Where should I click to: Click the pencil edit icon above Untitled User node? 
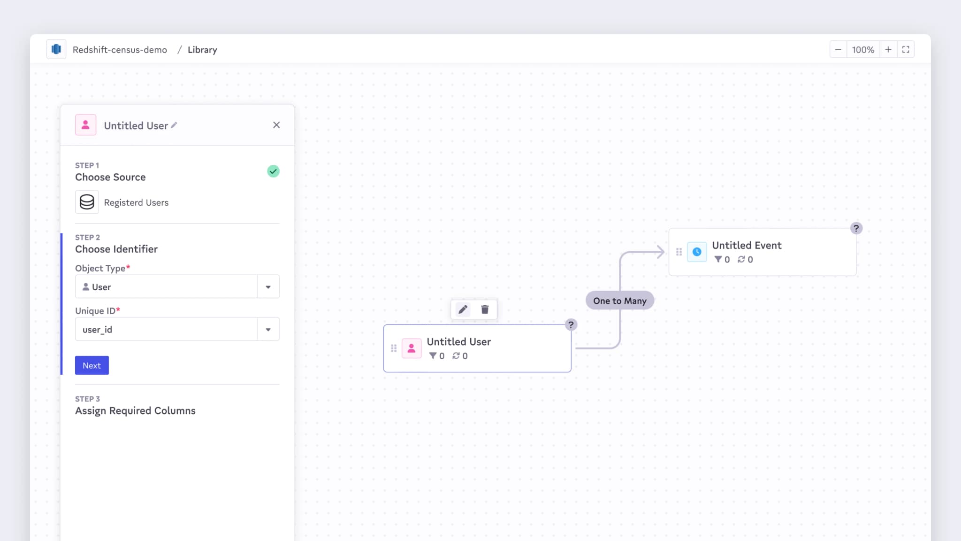[463, 309]
